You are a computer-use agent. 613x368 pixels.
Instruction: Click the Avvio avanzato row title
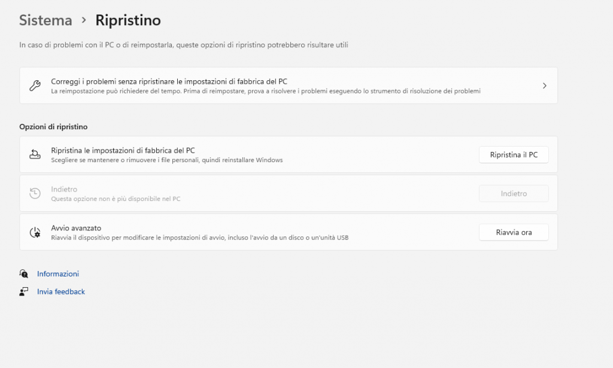(76, 228)
